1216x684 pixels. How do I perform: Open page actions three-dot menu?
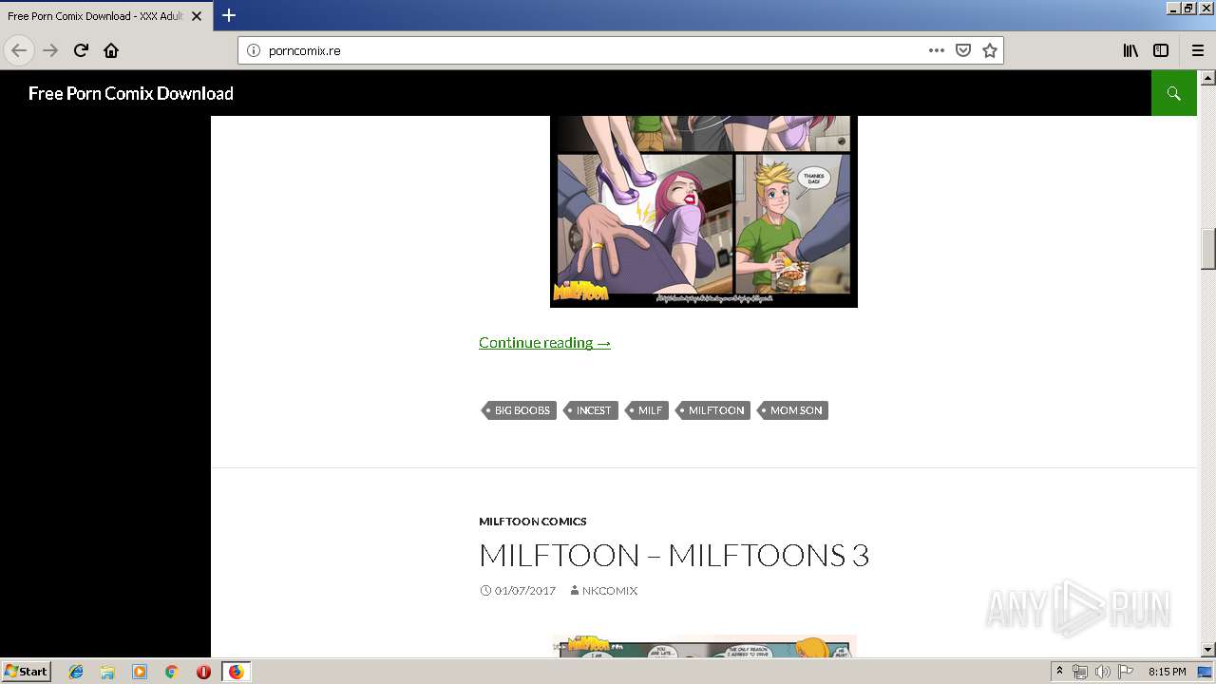coord(937,50)
